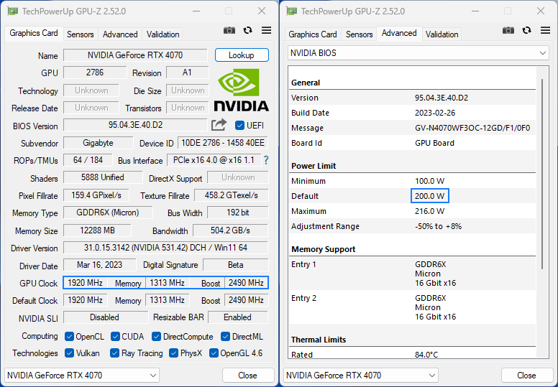
Task: Click the GPU-Z app icon in right title bar
Action: click(291, 11)
